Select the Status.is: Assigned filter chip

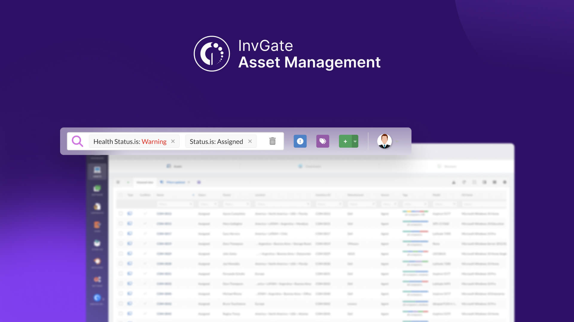221,141
